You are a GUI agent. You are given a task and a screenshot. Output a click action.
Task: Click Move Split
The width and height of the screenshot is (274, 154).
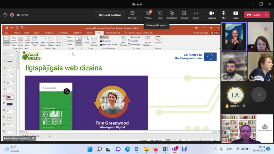click(x=134, y=44)
